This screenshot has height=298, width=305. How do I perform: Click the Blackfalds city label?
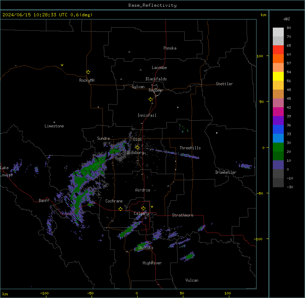click(156, 79)
